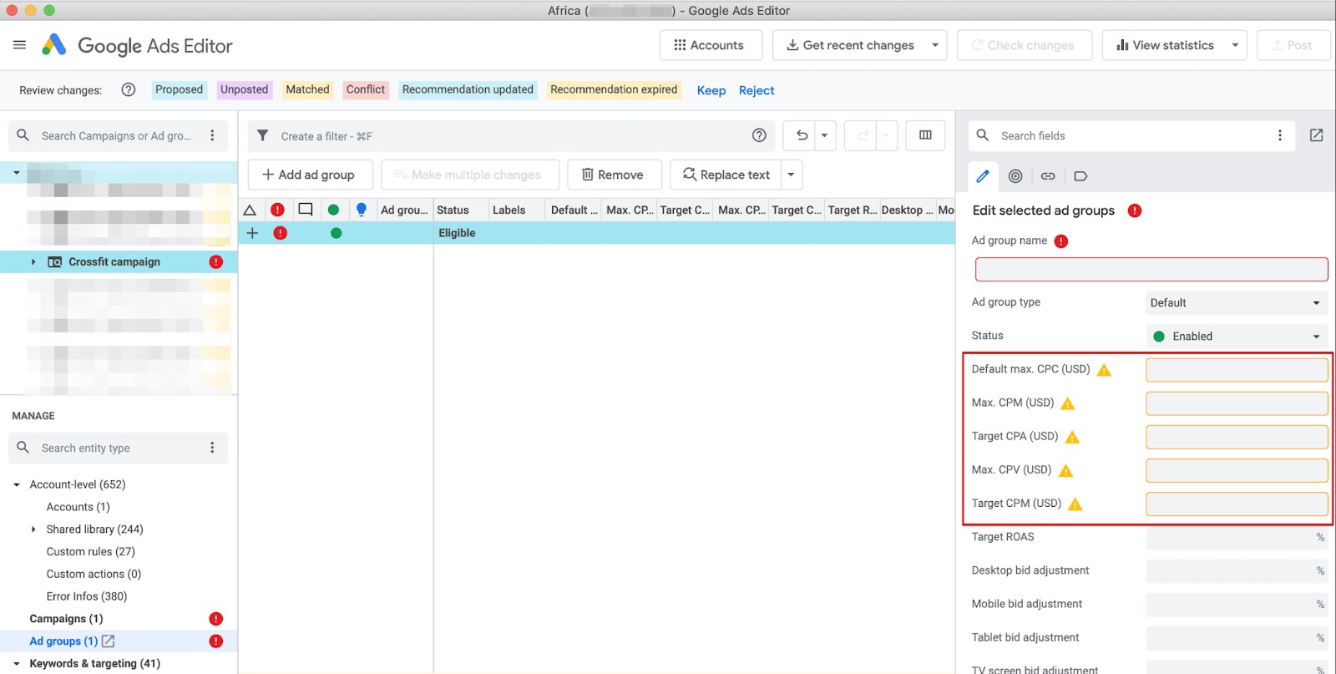The image size is (1336, 674).
Task: Open Search fields options menu
Action: coord(1279,135)
